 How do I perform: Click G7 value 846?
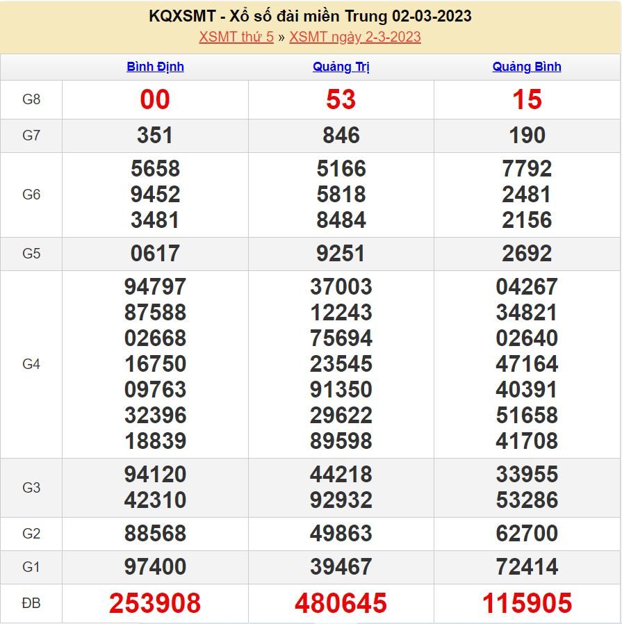(x=341, y=136)
